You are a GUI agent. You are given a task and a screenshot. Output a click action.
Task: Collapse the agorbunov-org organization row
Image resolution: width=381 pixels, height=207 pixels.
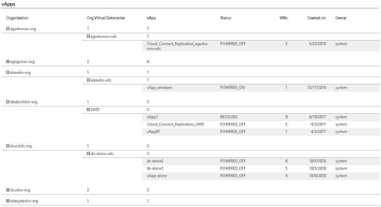pyautogui.click(x=8, y=29)
